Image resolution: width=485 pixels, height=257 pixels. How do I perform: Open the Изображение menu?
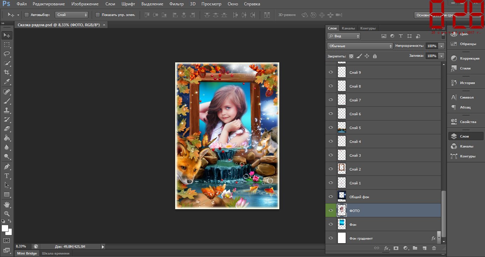coord(85,4)
